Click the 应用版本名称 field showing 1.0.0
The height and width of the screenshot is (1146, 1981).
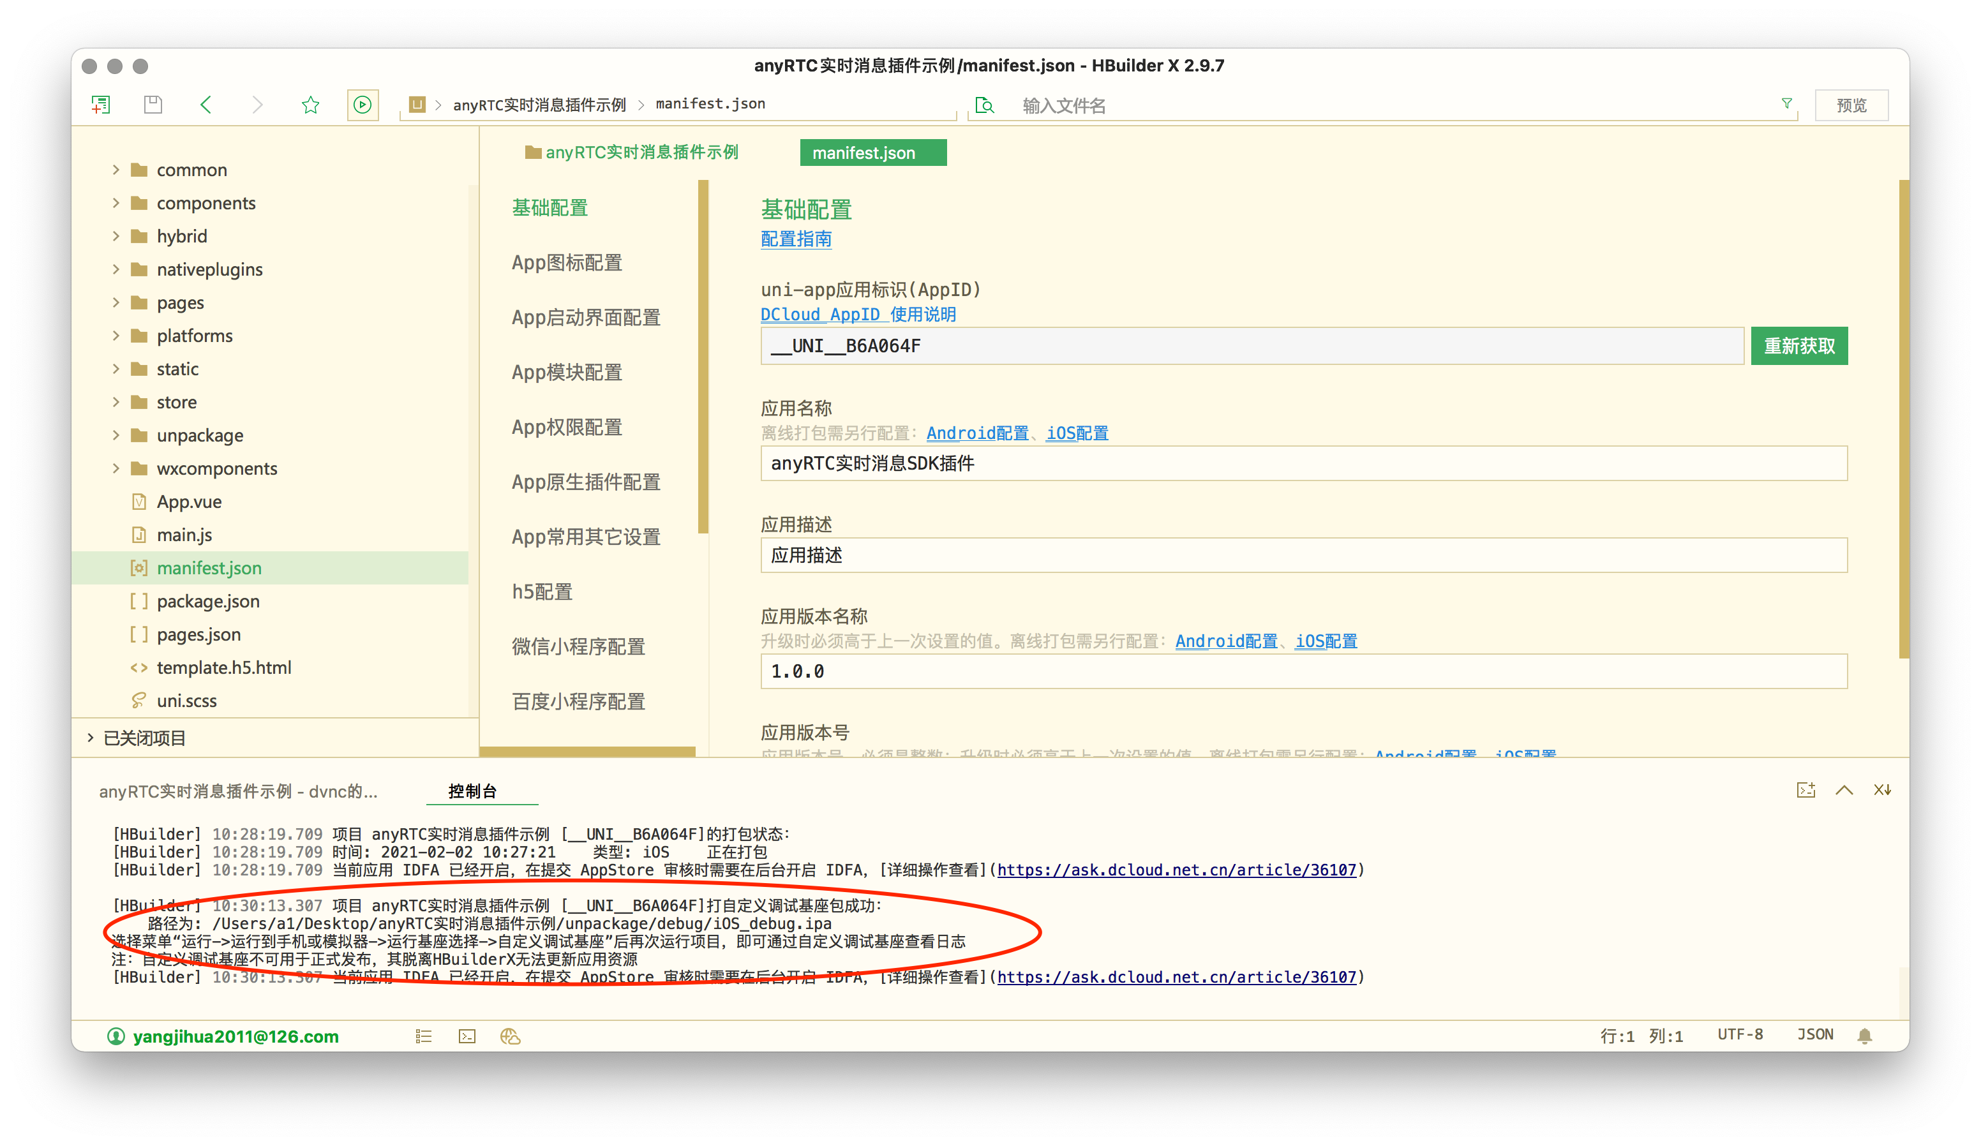1303,671
